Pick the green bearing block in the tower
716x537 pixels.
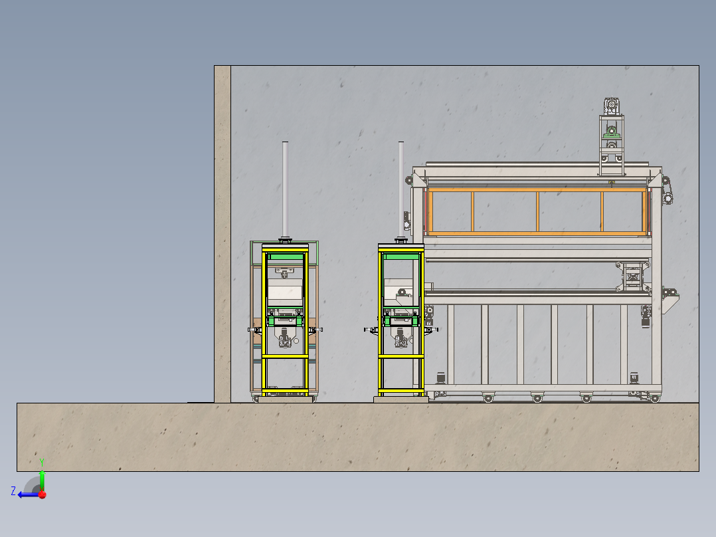612,133
